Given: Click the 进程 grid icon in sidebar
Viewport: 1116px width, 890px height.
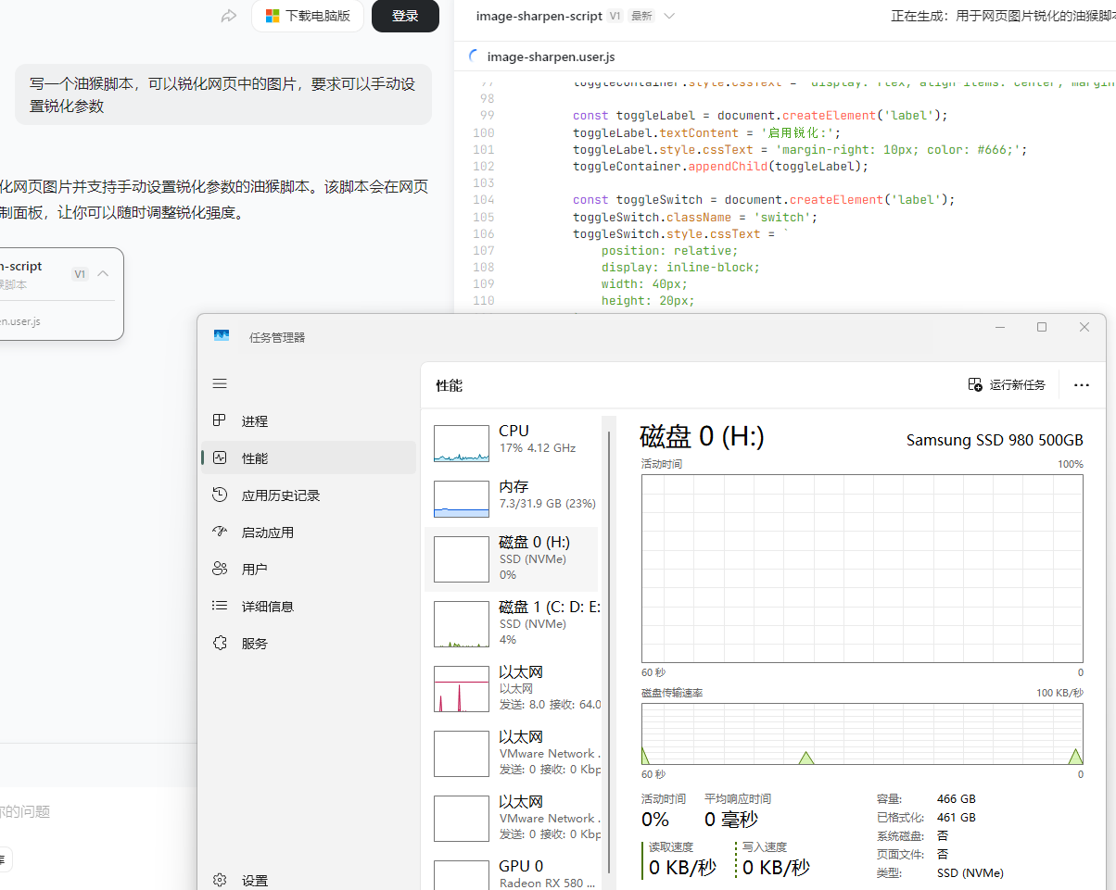Looking at the screenshot, I should point(220,420).
